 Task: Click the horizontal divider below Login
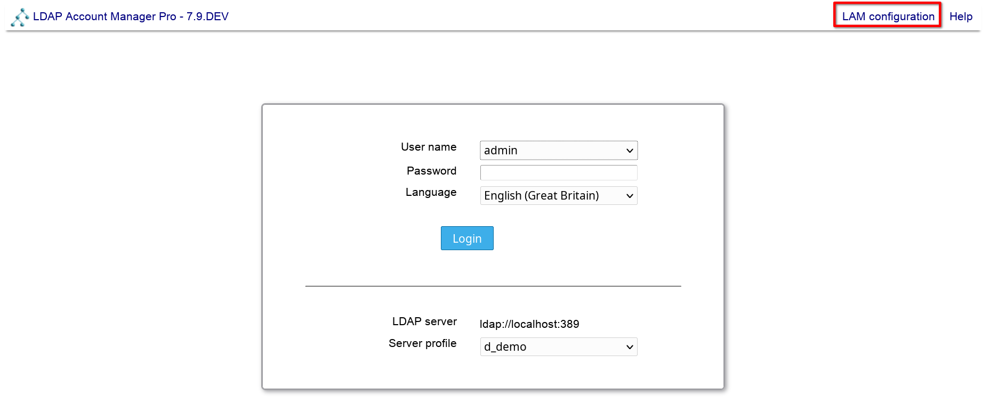(493, 286)
